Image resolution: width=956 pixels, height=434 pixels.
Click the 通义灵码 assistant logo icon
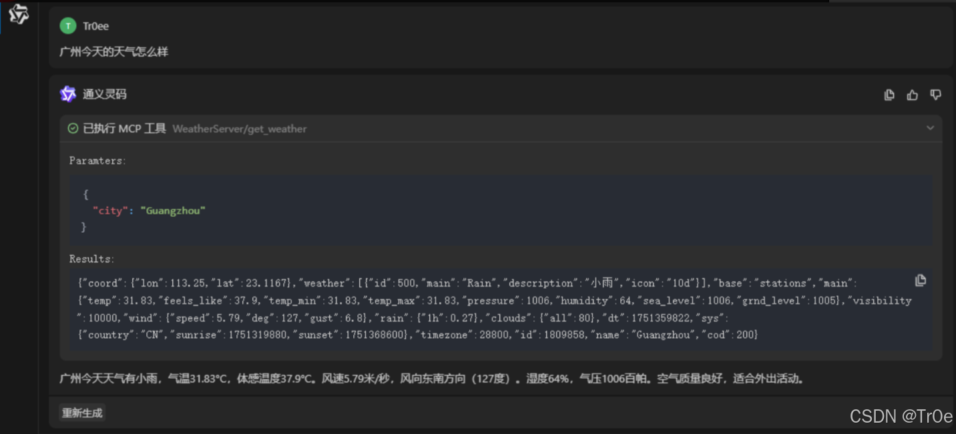click(68, 94)
